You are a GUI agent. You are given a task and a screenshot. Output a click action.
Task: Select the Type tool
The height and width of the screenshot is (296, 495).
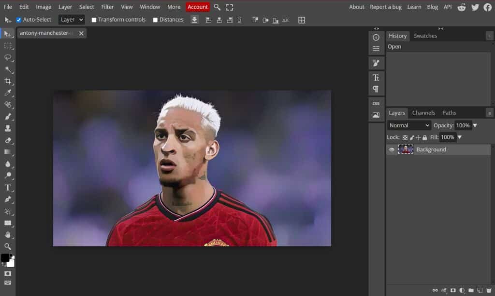tap(8, 188)
